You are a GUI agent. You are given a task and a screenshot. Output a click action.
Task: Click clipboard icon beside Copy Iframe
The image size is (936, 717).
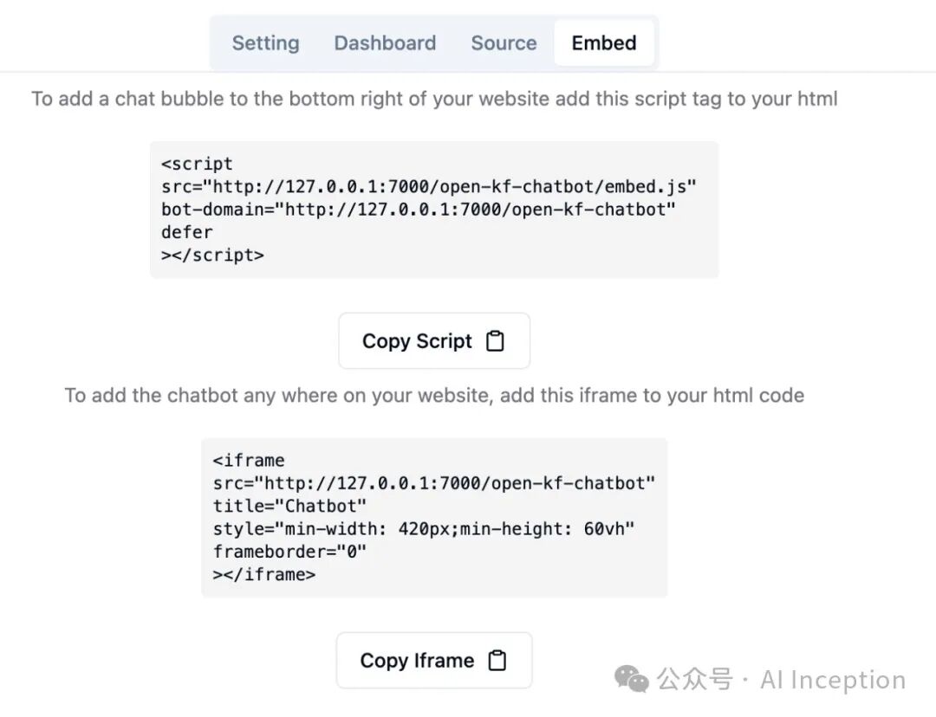(497, 661)
